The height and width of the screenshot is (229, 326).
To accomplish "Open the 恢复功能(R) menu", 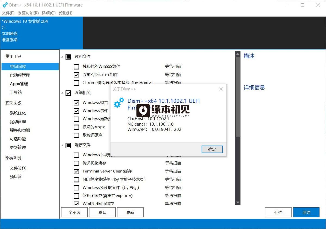I will click(28, 13).
